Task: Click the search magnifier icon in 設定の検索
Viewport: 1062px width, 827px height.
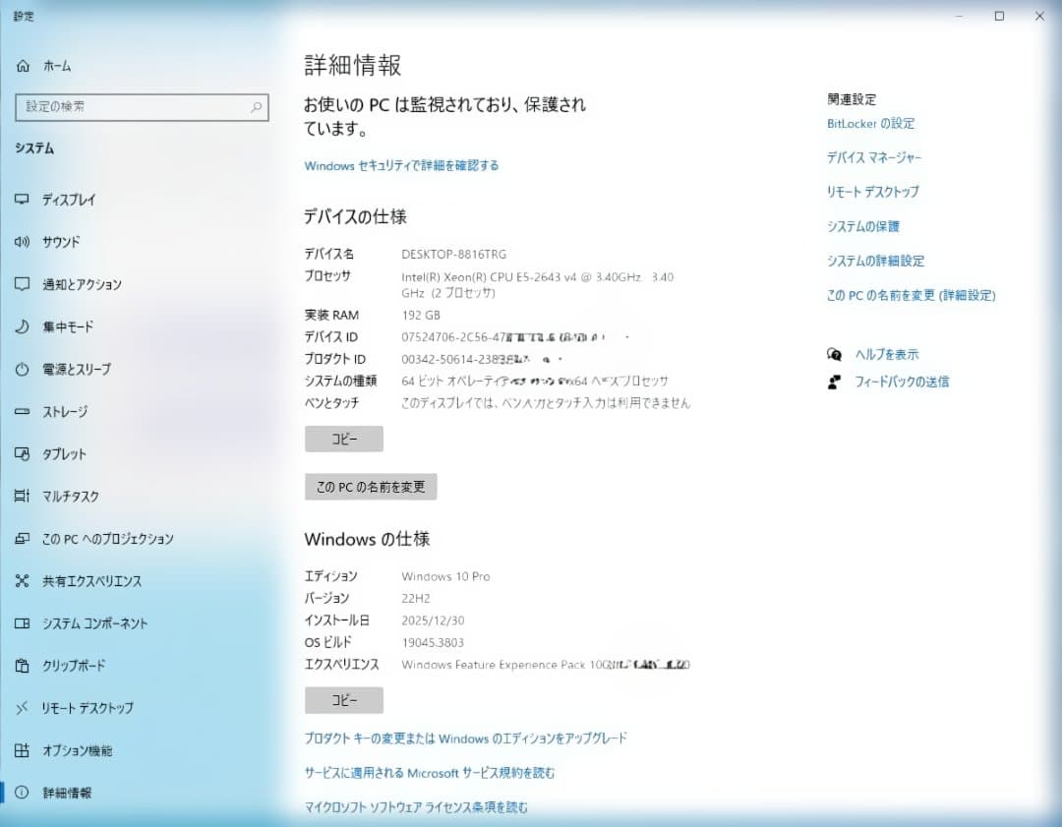Action: (256, 107)
